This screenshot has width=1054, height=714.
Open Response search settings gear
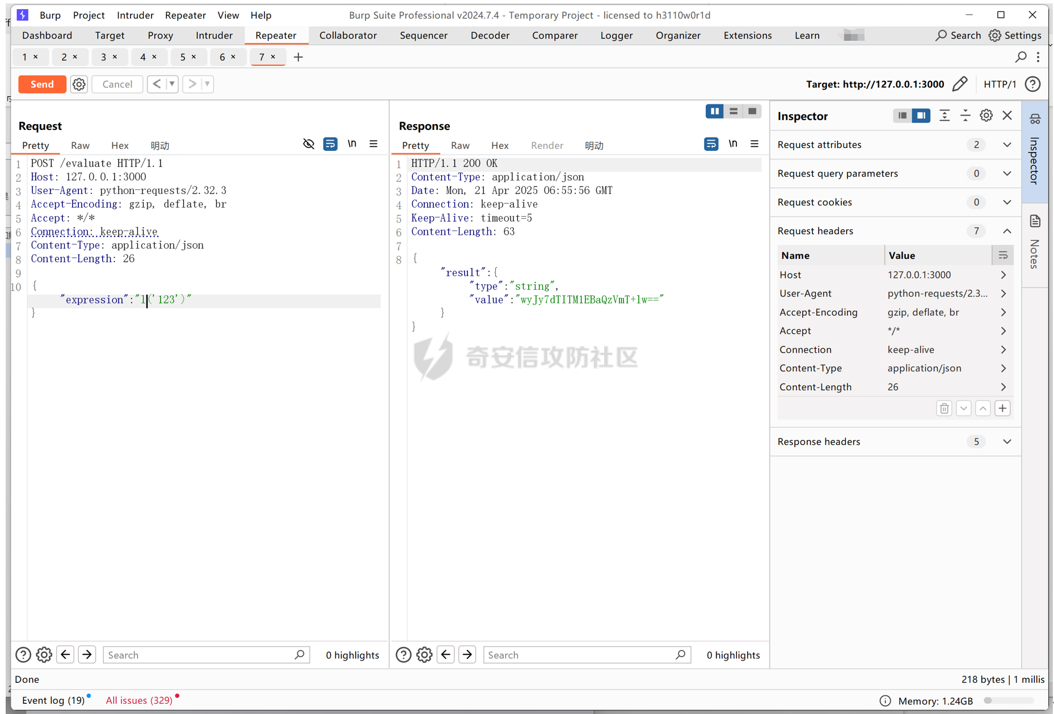[424, 655]
